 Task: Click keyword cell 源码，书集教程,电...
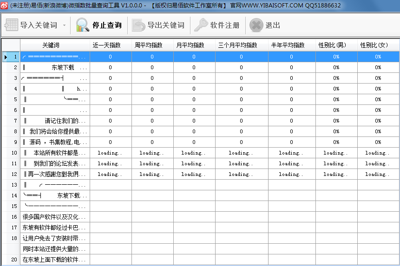(x=55, y=142)
